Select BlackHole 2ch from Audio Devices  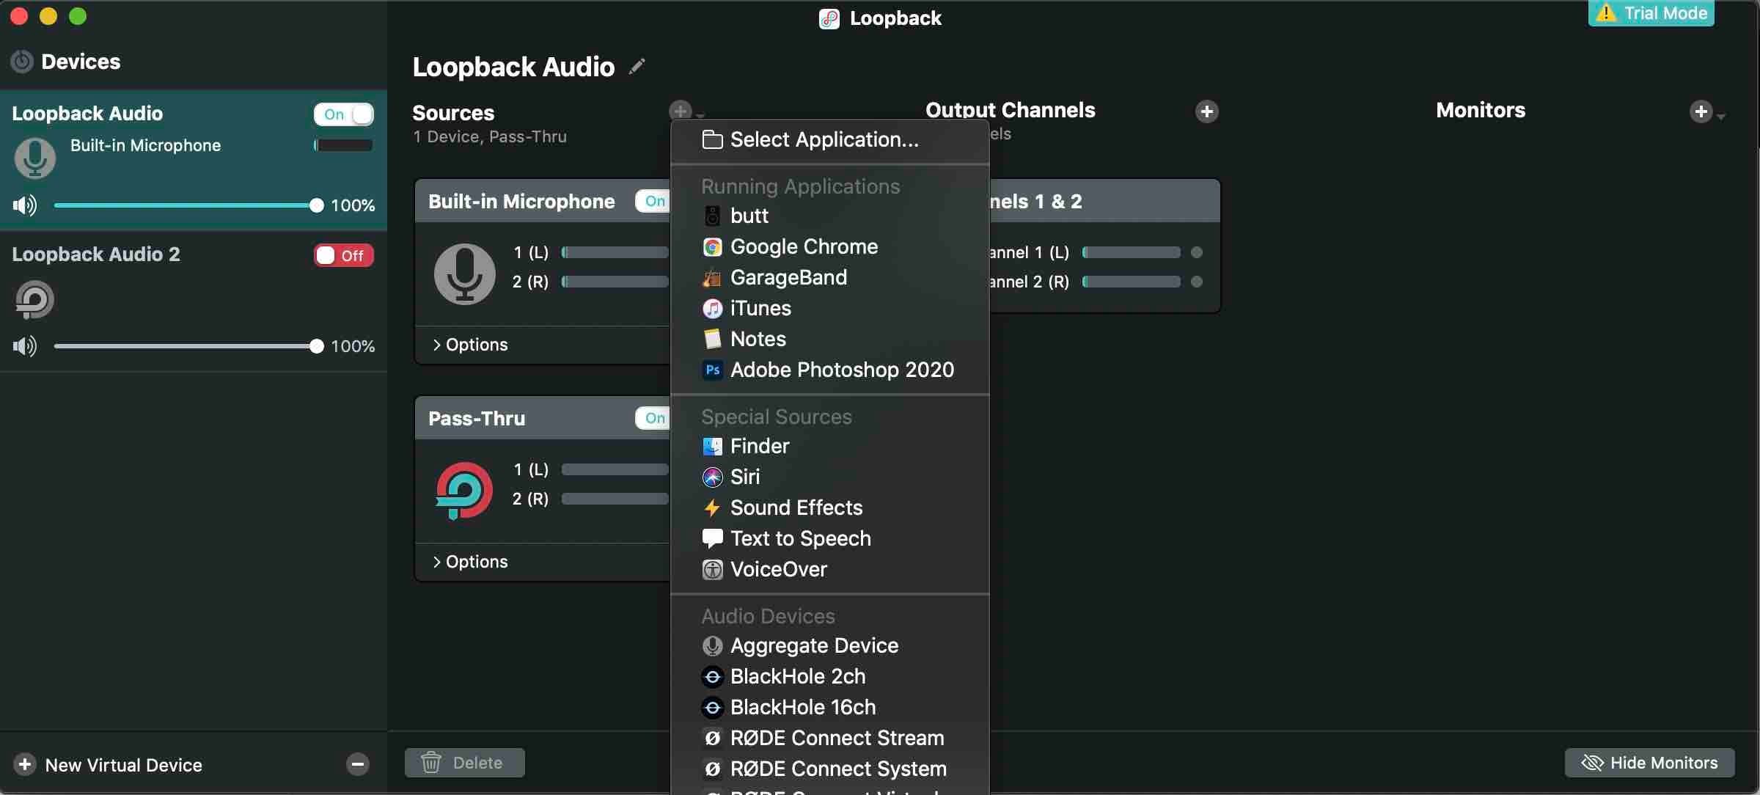(796, 676)
